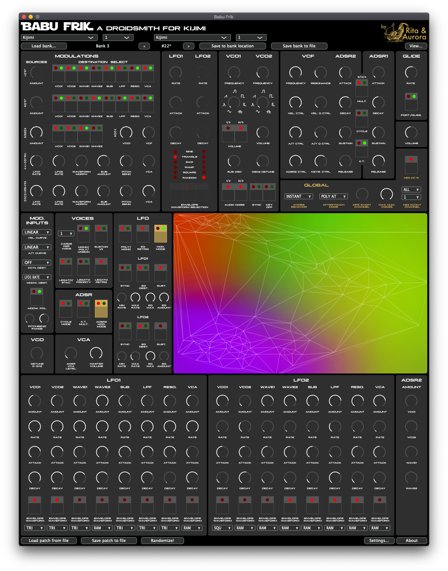Click the sine wave symbol beside VCO1 waveform knob
Image resolution: width=448 pixels, height=571 pixels.
tap(229, 112)
